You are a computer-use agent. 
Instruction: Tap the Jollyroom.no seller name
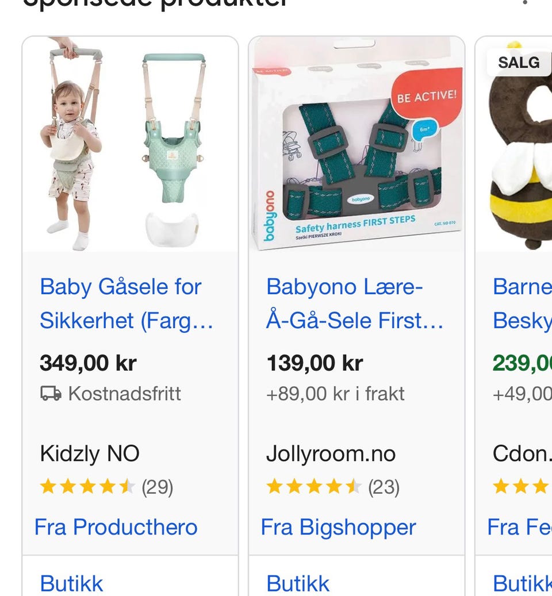[331, 454]
